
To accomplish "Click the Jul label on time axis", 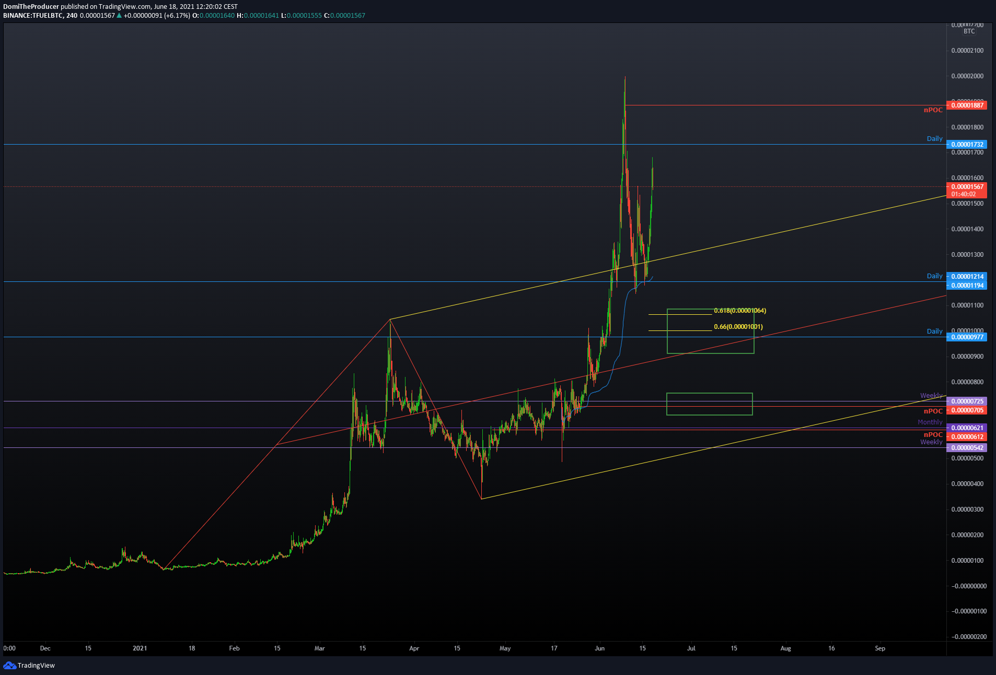I will pyautogui.click(x=691, y=648).
